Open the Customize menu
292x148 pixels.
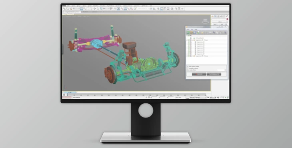pos(136,6)
